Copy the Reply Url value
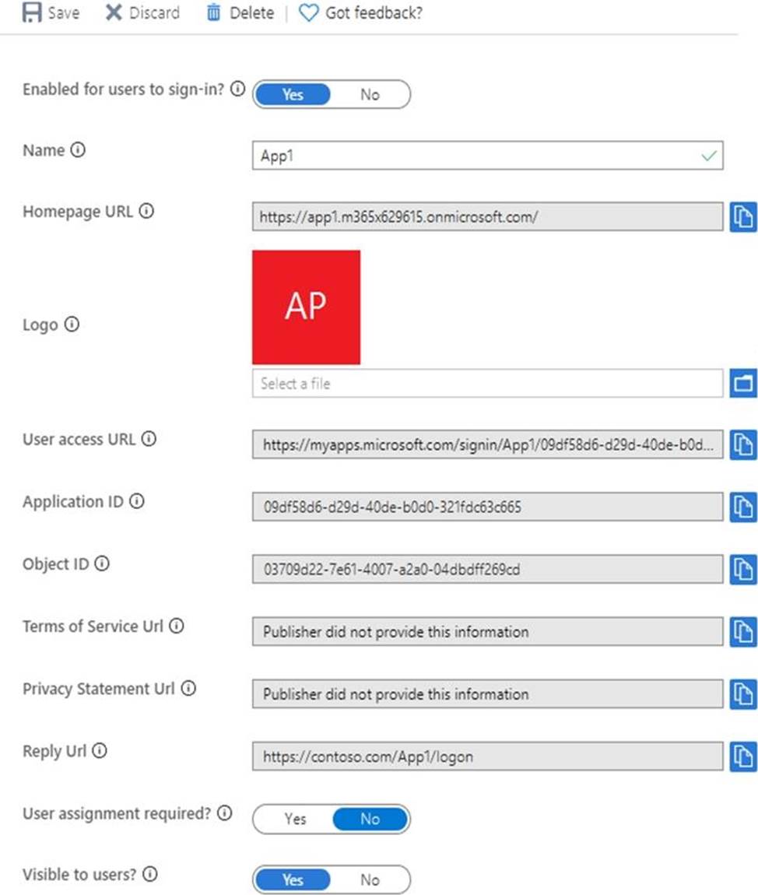Image resolution: width=758 pixels, height=895 pixels. pos(743,756)
